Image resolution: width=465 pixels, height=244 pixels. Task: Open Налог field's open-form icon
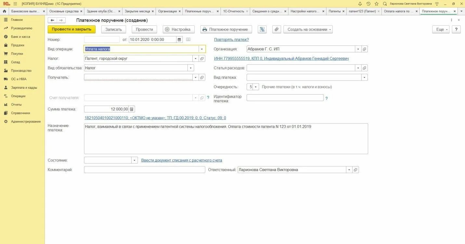(x=202, y=58)
